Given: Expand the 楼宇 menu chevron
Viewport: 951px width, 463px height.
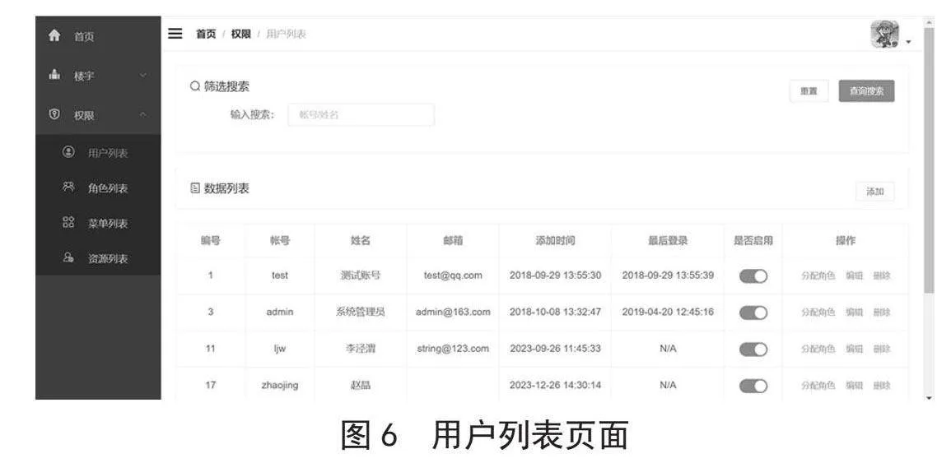Looking at the screenshot, I should click(143, 76).
